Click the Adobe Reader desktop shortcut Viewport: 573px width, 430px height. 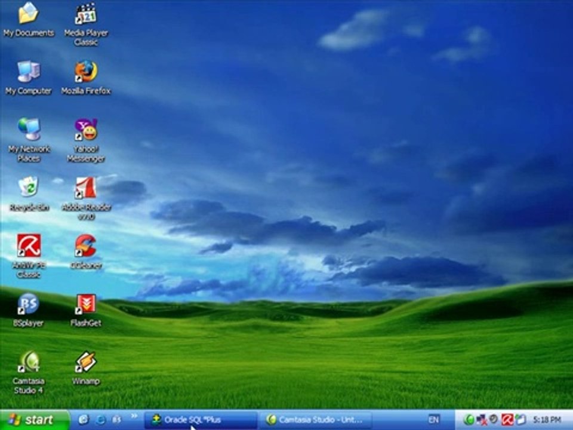pos(86,188)
